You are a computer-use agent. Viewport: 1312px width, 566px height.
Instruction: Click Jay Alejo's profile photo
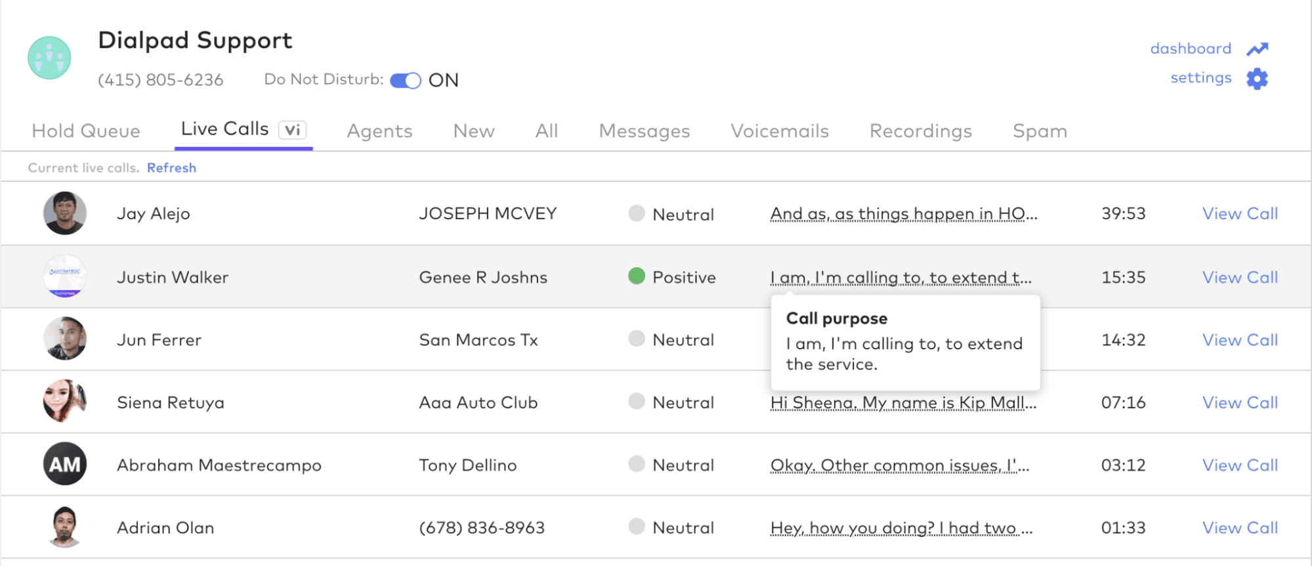pos(64,213)
